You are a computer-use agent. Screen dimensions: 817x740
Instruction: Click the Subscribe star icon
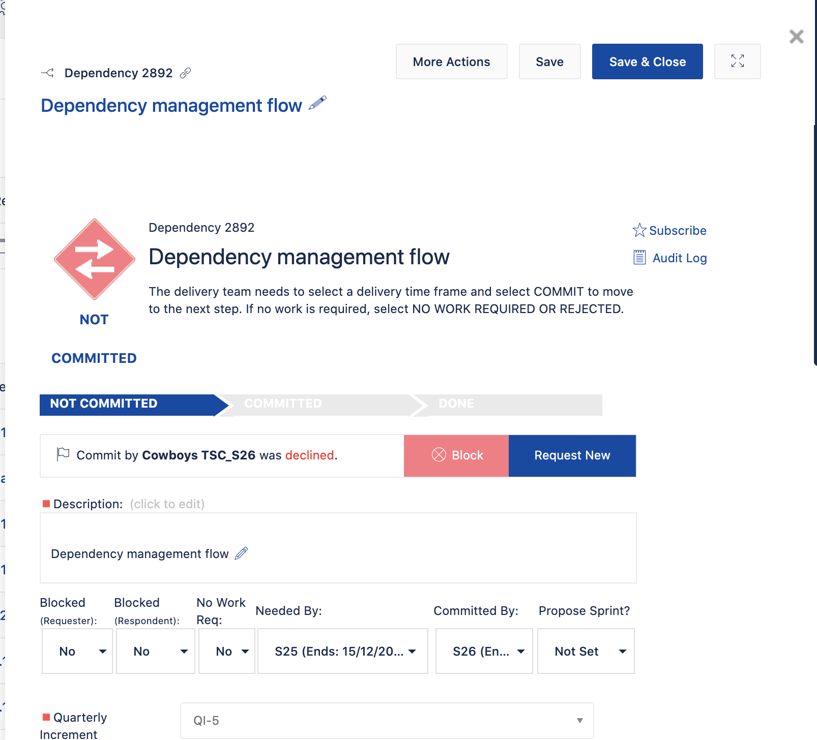(639, 230)
